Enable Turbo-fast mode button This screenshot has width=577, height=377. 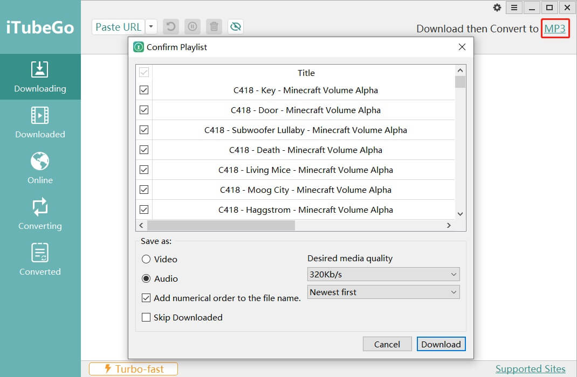pos(133,369)
